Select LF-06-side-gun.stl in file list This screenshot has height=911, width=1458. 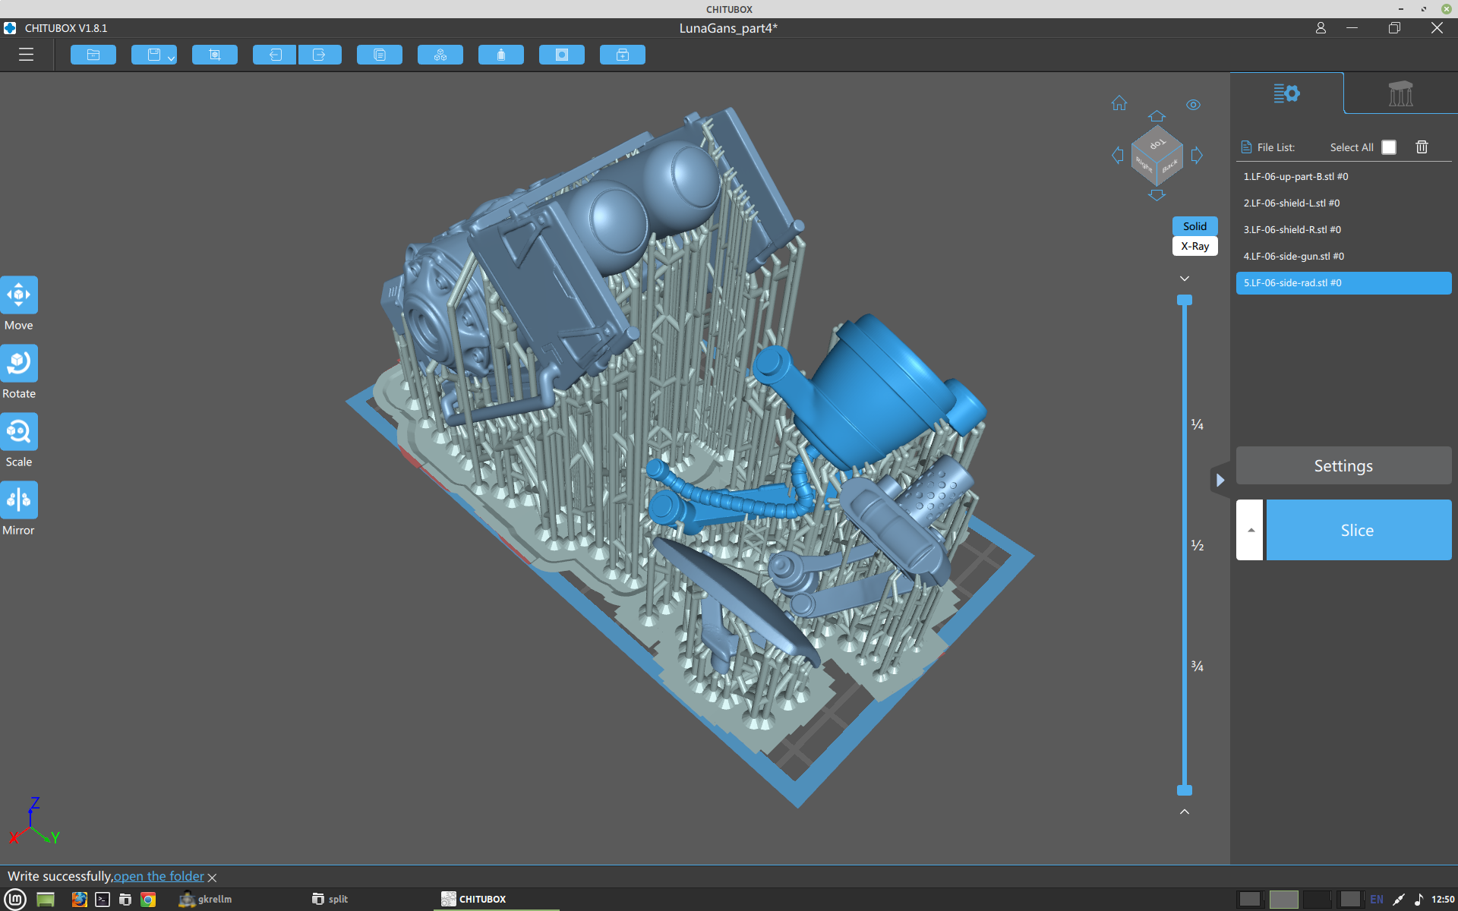coord(1293,256)
